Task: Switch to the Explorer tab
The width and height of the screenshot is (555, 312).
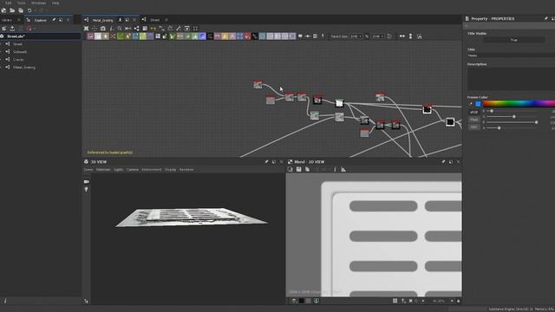Action: point(40,20)
